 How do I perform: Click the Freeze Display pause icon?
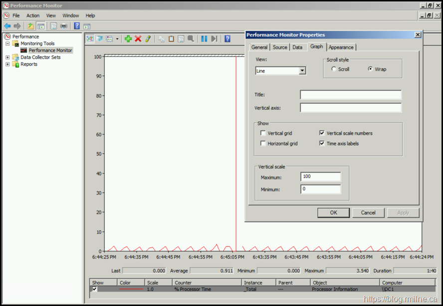tap(204, 39)
